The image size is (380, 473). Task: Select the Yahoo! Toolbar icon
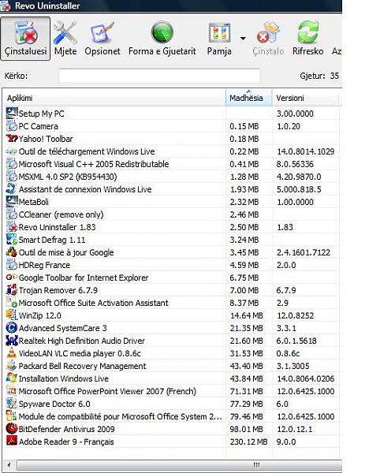coord(12,139)
